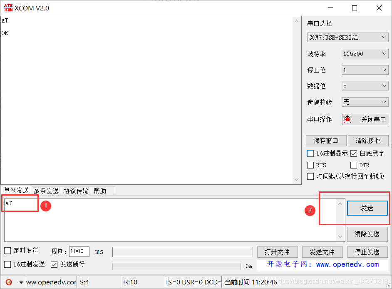Click receive area scrollbar down arrow
Viewport: 392px width, 289px height.
pos(297,179)
